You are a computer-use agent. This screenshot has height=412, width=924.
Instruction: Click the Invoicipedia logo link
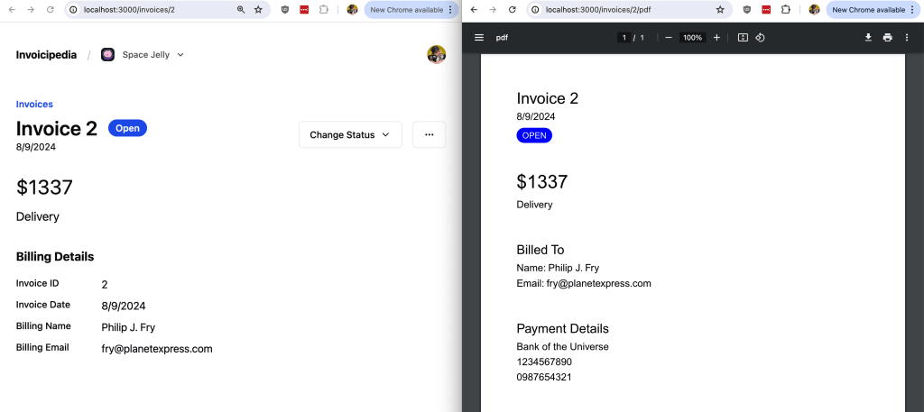(x=46, y=55)
